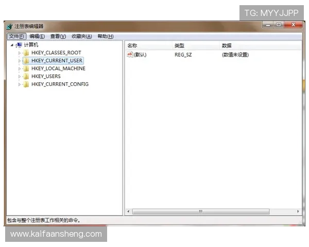309x247 pixels.
Task: Minimize the Registry Editor window
Action: pyautogui.click(x=268, y=25)
